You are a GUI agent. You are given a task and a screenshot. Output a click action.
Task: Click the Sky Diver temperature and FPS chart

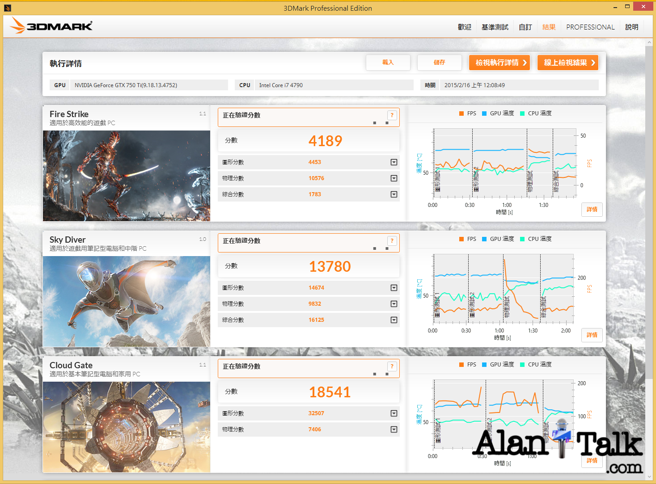(503, 289)
